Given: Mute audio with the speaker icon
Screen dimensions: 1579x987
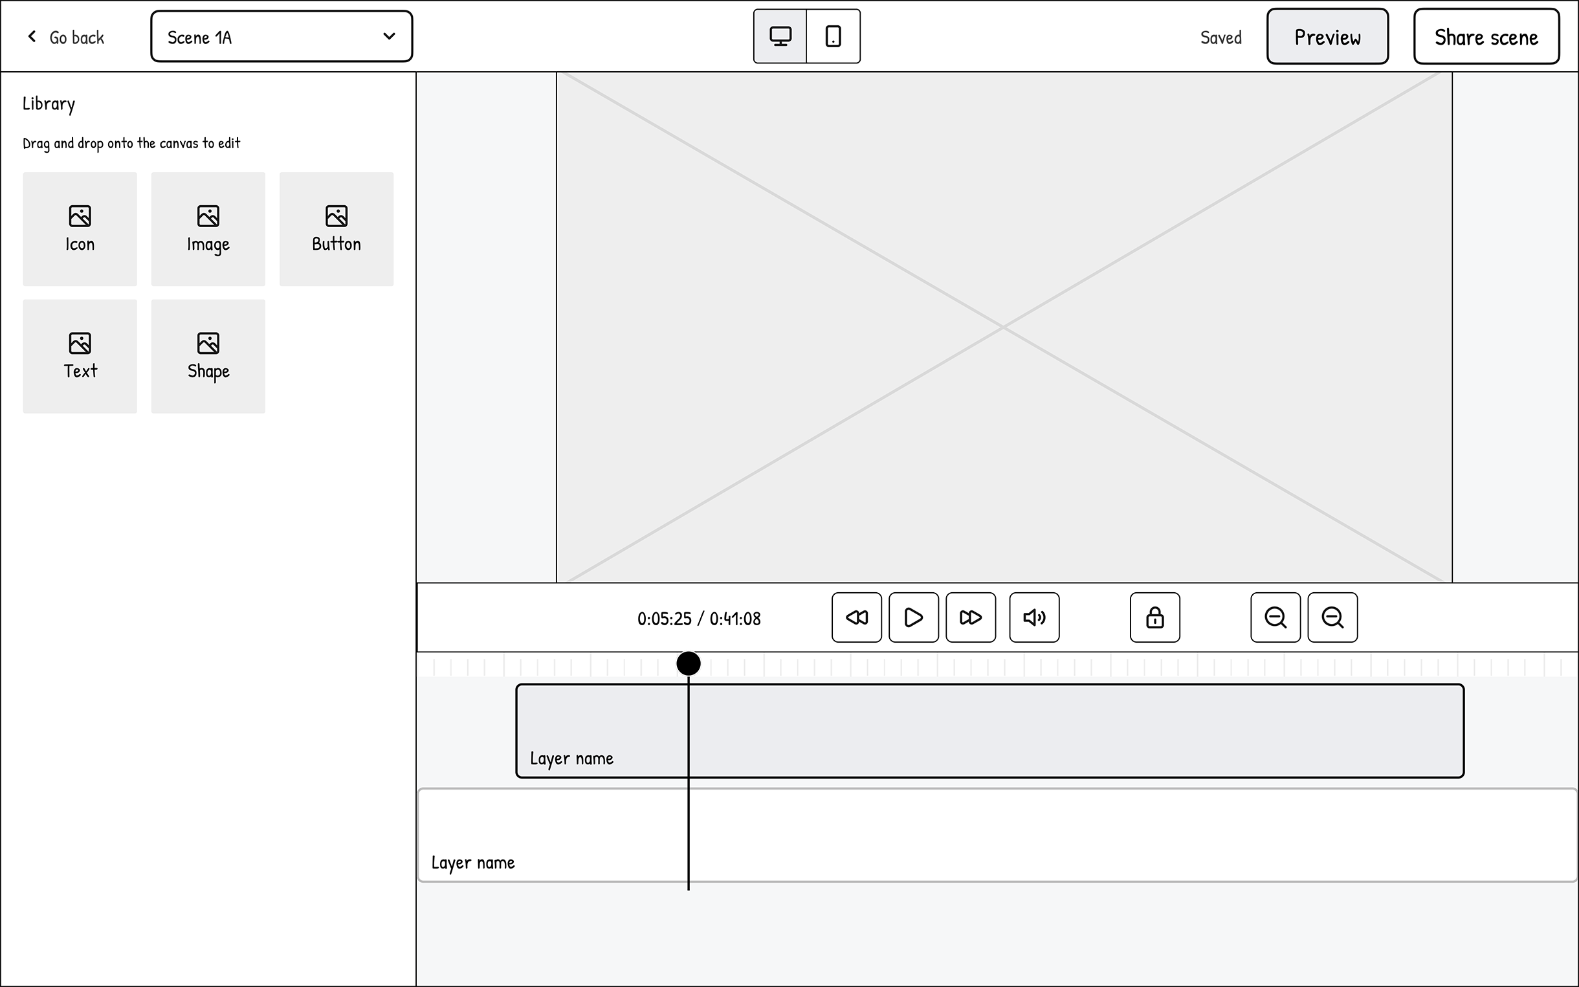Looking at the screenshot, I should tap(1034, 617).
